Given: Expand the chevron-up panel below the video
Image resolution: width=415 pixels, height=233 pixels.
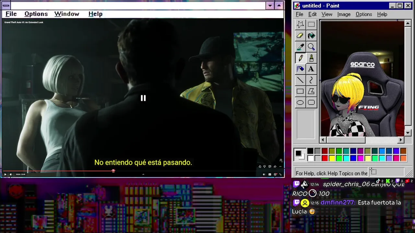Looking at the screenshot, I should [x=143, y=174].
